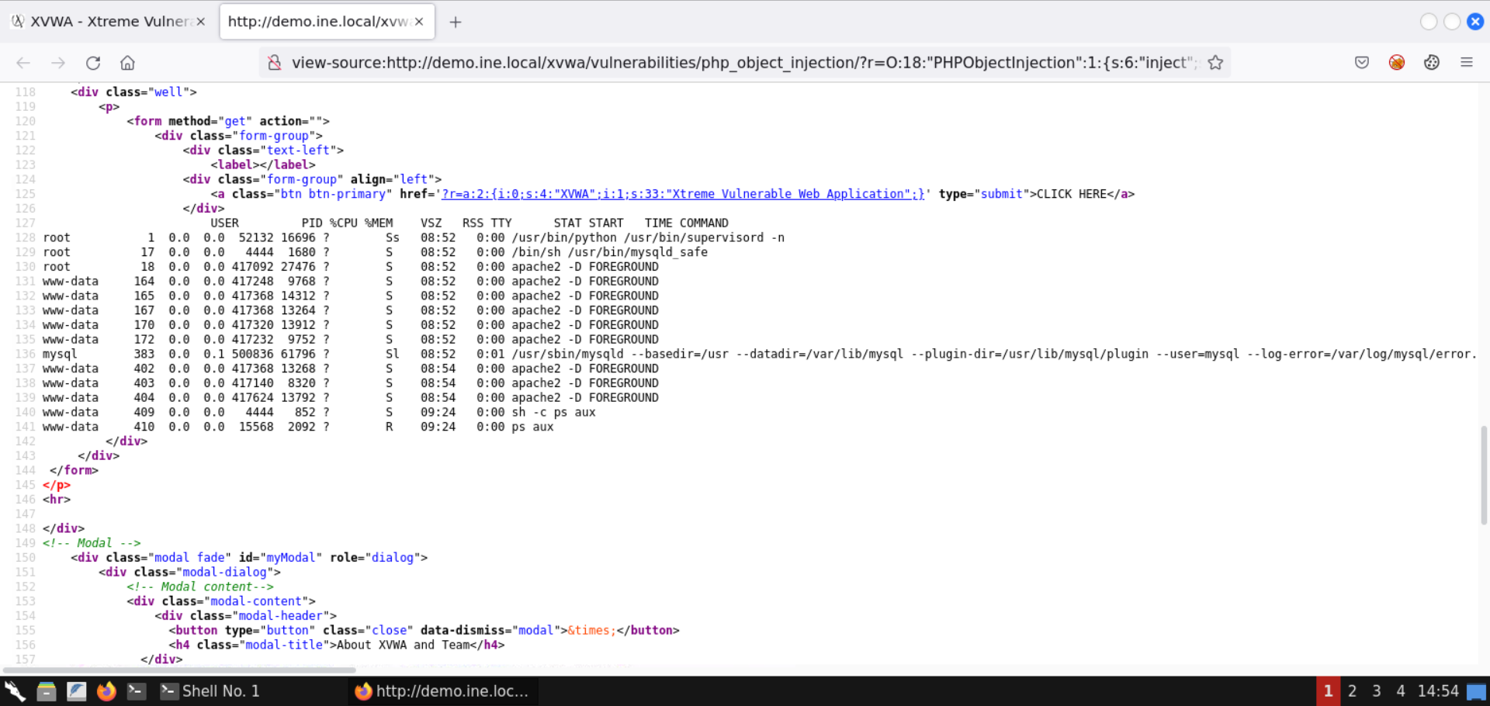The image size is (1490, 706).
Task: Open the terminal launcher in taskbar
Action: [137, 690]
